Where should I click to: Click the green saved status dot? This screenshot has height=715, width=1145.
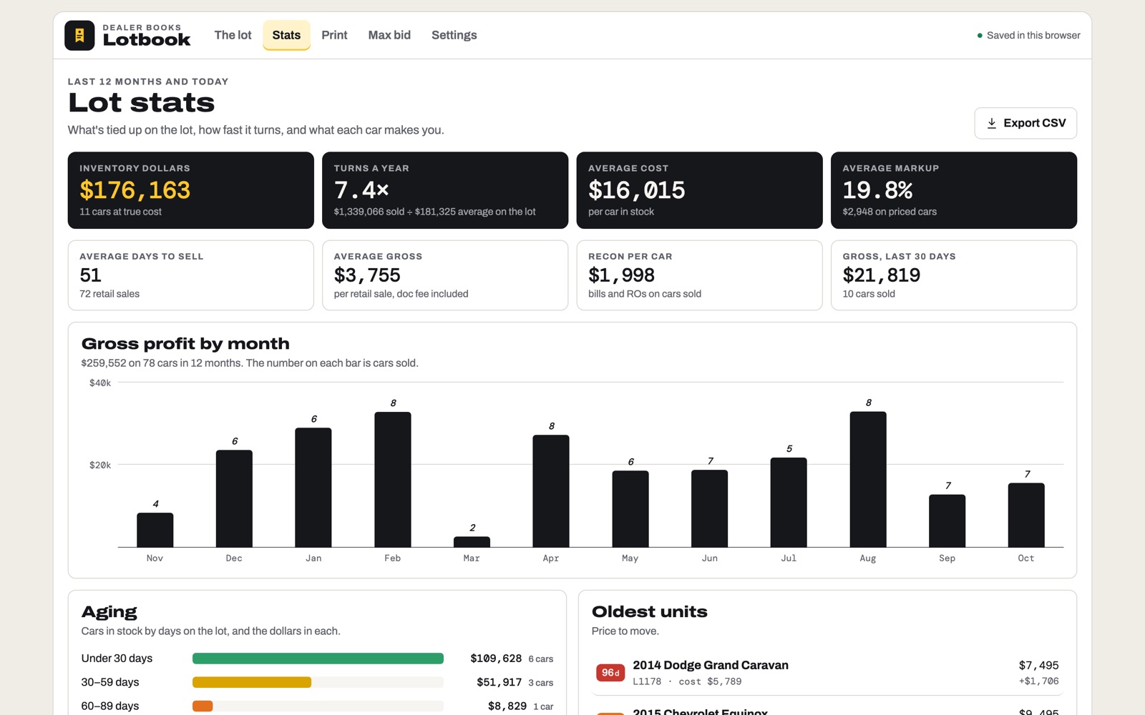[980, 36]
